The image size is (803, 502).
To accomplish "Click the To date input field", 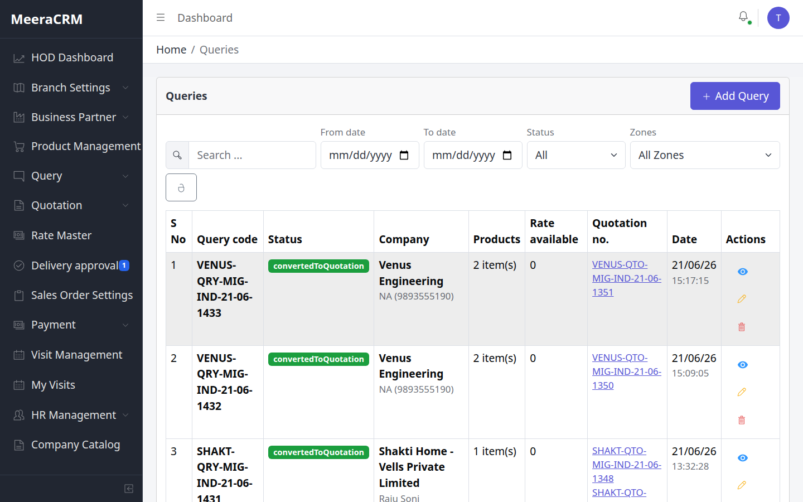I will [x=473, y=155].
